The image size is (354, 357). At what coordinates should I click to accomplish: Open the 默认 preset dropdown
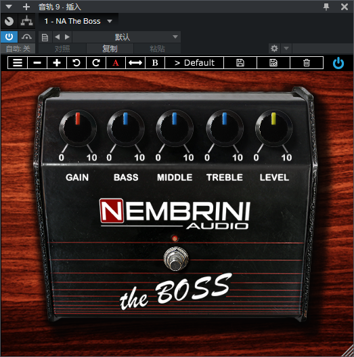pyautogui.click(x=127, y=37)
